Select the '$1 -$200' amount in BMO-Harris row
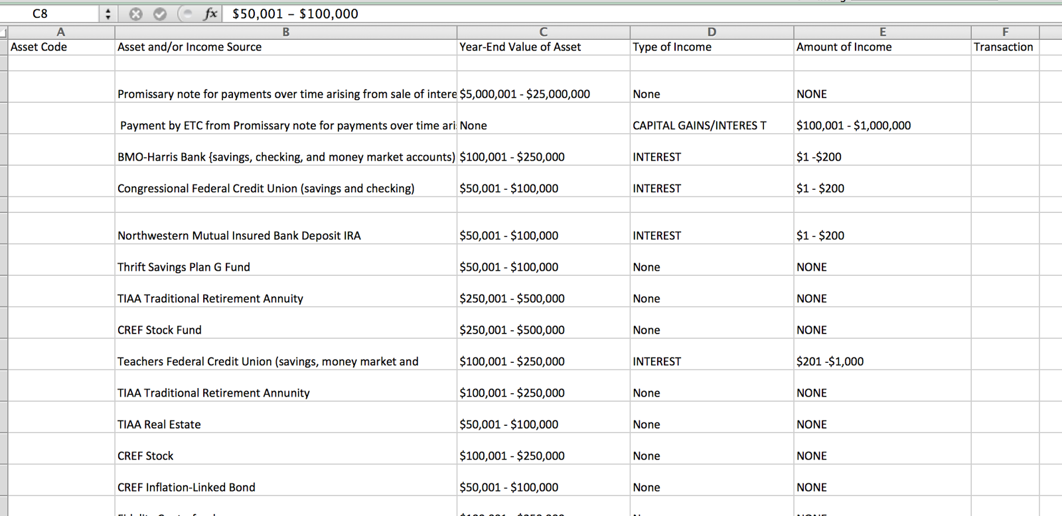The height and width of the screenshot is (516, 1062). click(x=883, y=150)
